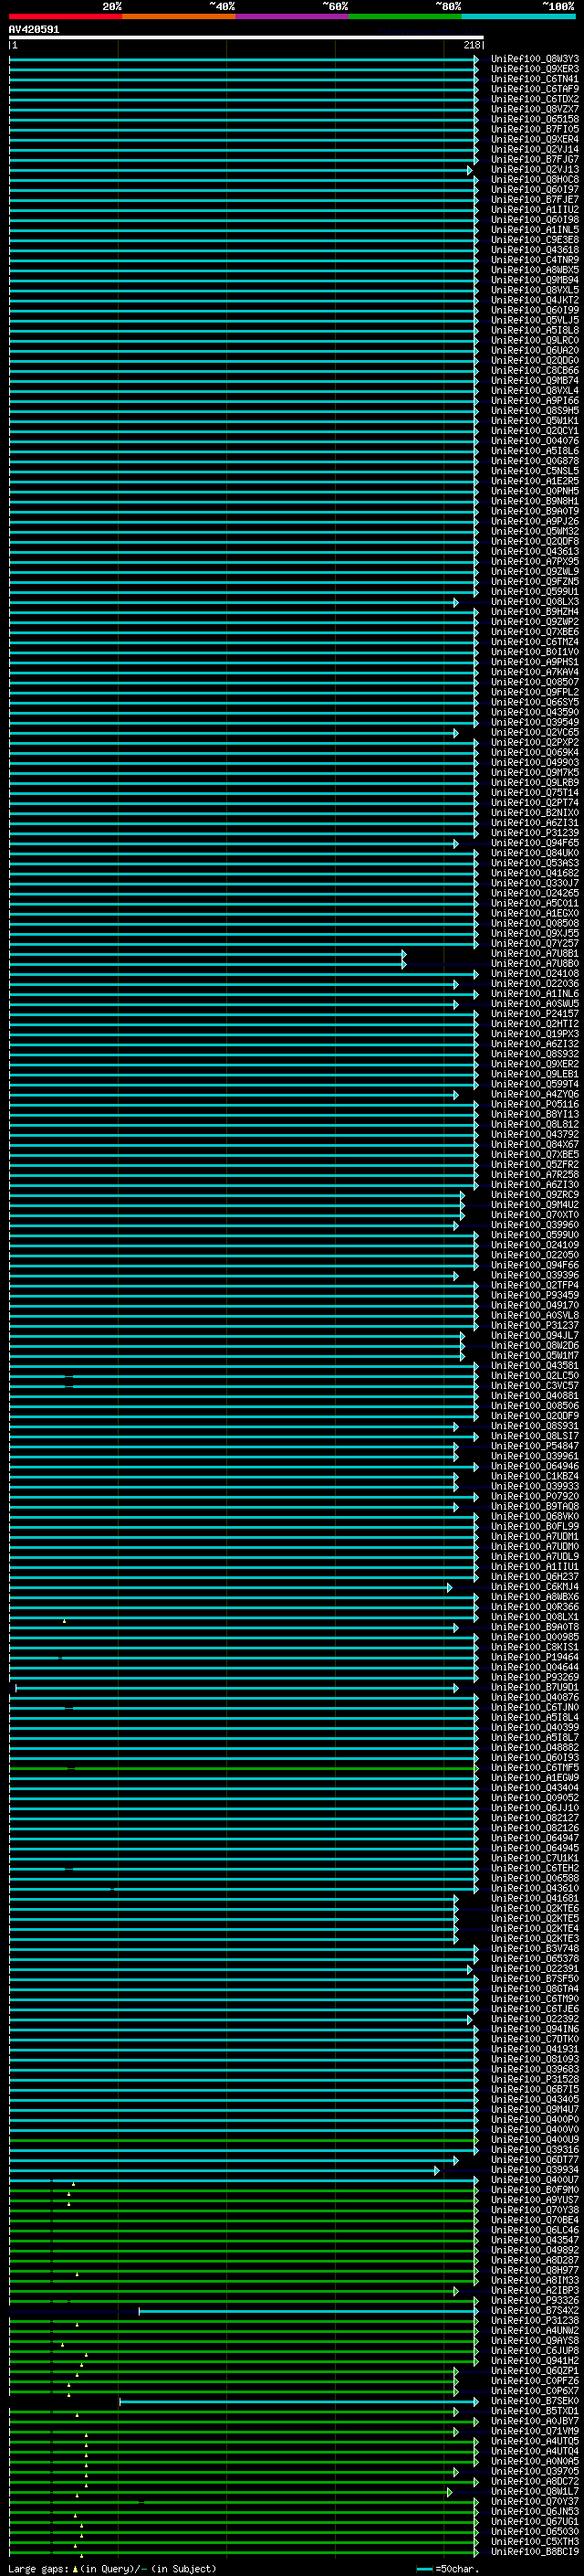The image size is (584, 2576).
Task: Open hit UniRef100_A5C011
Action: [535, 903]
